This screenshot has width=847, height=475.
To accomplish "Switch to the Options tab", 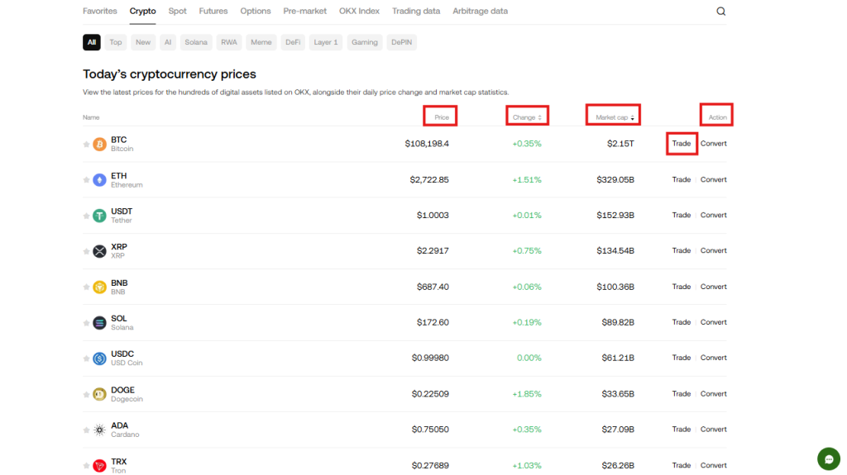I will (x=256, y=11).
